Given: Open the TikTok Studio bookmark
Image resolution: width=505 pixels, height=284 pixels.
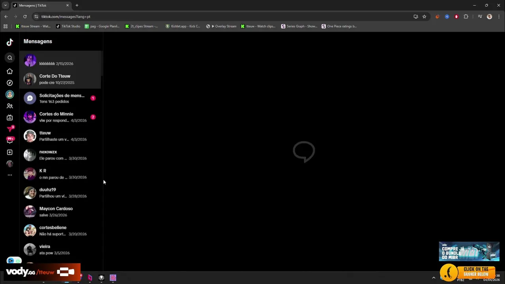Looking at the screenshot, I should (68, 26).
